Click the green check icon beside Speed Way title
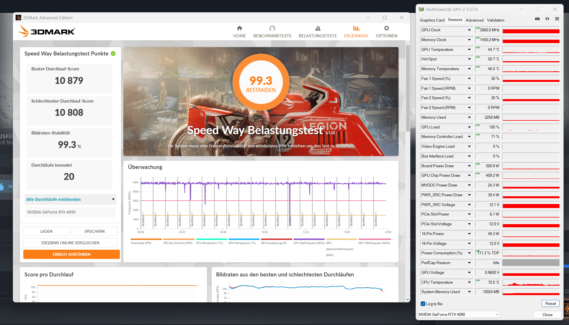The image size is (569, 325). 113,53
